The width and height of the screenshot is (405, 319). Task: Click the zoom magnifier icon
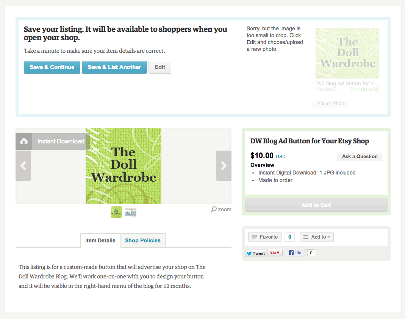click(214, 209)
